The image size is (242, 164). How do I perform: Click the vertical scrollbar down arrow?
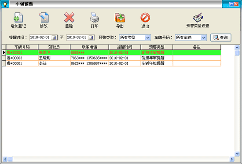[237, 154]
